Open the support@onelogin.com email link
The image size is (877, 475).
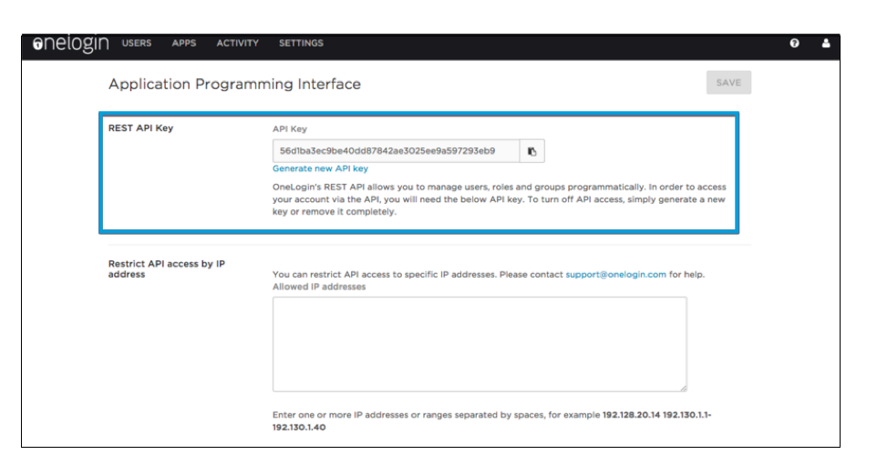[615, 275]
